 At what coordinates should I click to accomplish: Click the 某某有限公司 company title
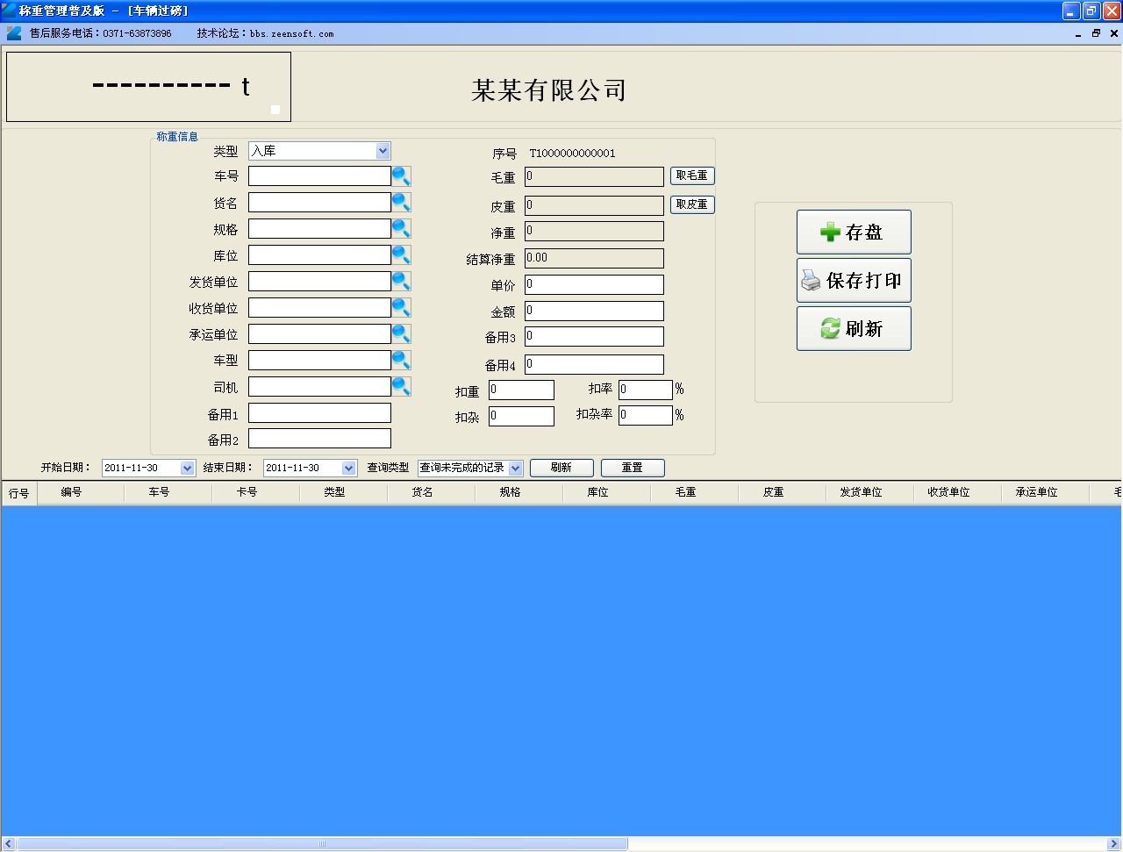point(548,90)
